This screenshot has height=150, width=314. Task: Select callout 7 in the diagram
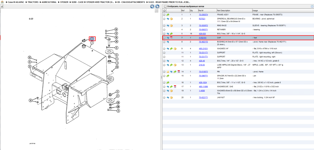[92, 39]
